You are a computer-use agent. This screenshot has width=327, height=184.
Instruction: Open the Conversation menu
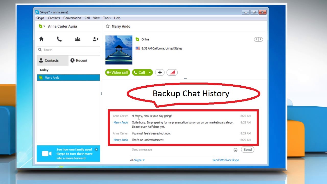72,18
